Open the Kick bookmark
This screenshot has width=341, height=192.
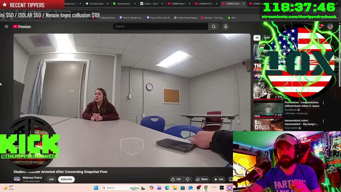[x=232, y=18]
